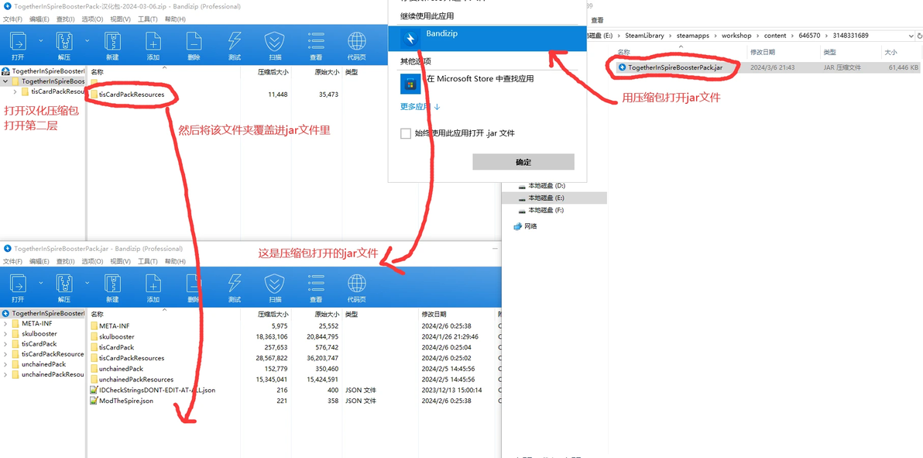Sort Explorer list by 修改日期 column
The image size is (923, 458).
tap(762, 53)
